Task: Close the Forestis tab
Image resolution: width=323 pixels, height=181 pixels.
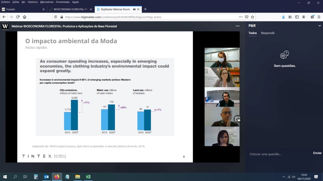Action: coord(44,9)
